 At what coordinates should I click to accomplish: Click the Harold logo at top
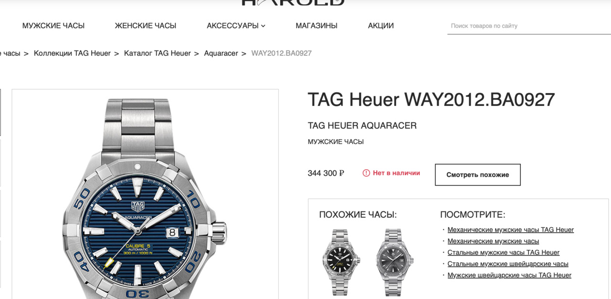tap(293, 2)
